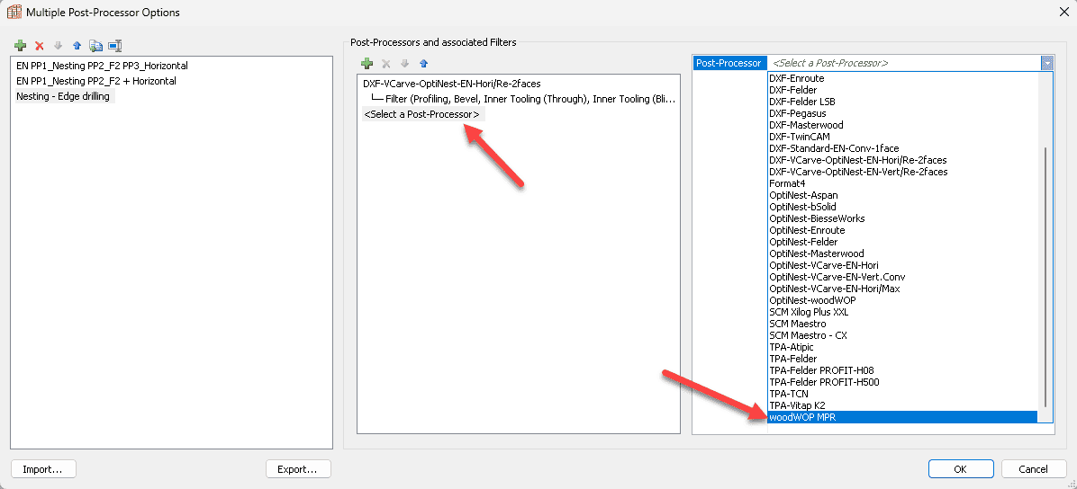Select EN PP1_Nesting PP2_F2 PP3_Horizontal option
This screenshot has height=489, width=1077.
[102, 66]
